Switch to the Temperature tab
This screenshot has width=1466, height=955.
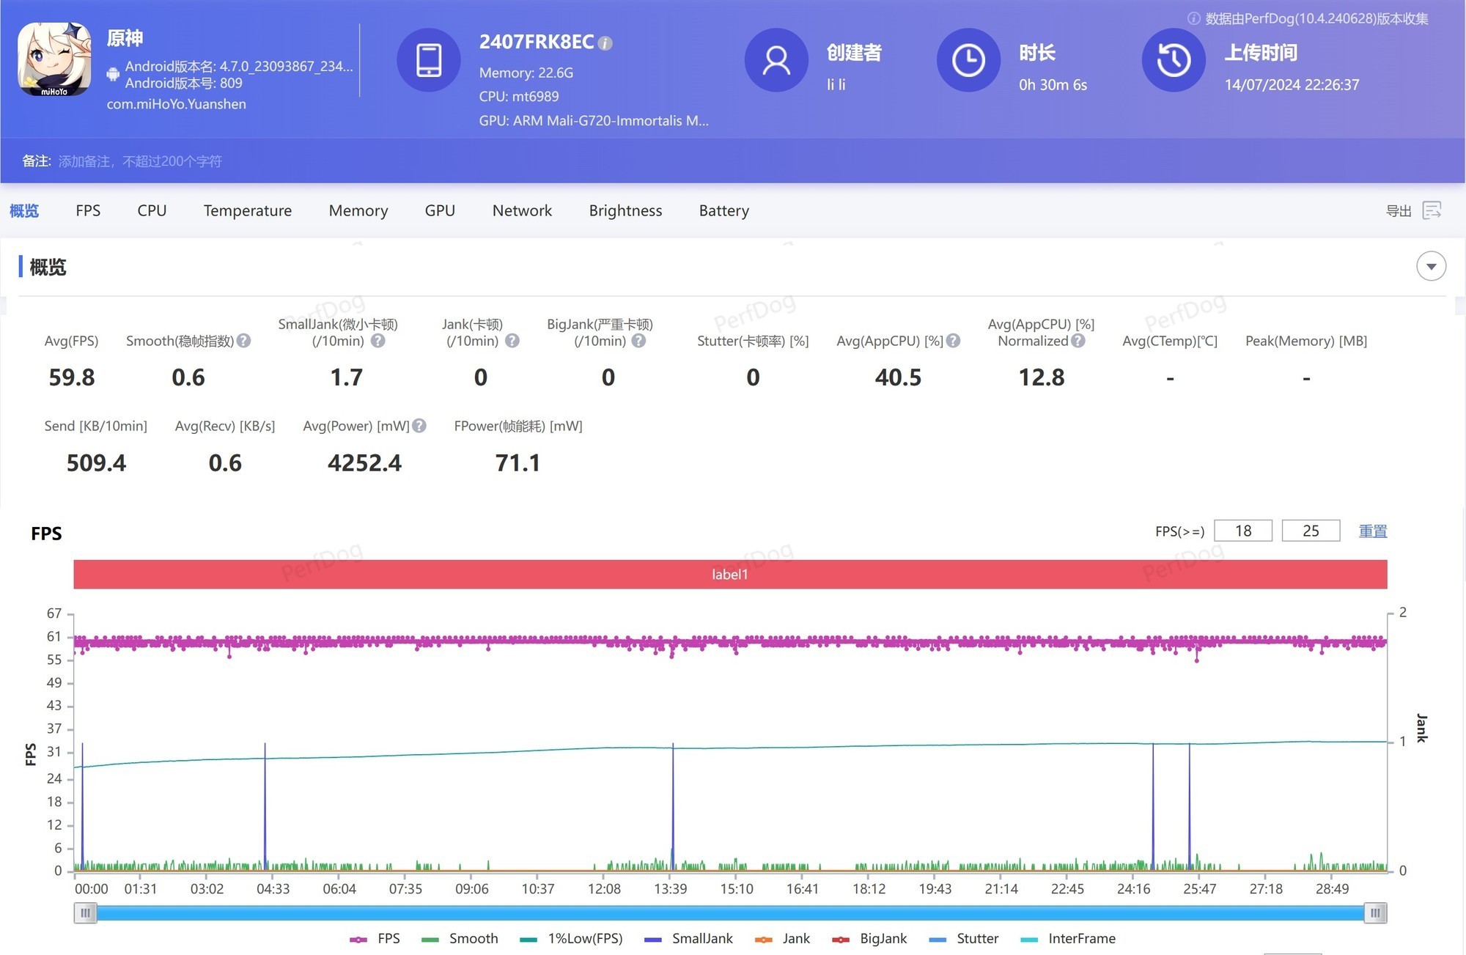247,210
